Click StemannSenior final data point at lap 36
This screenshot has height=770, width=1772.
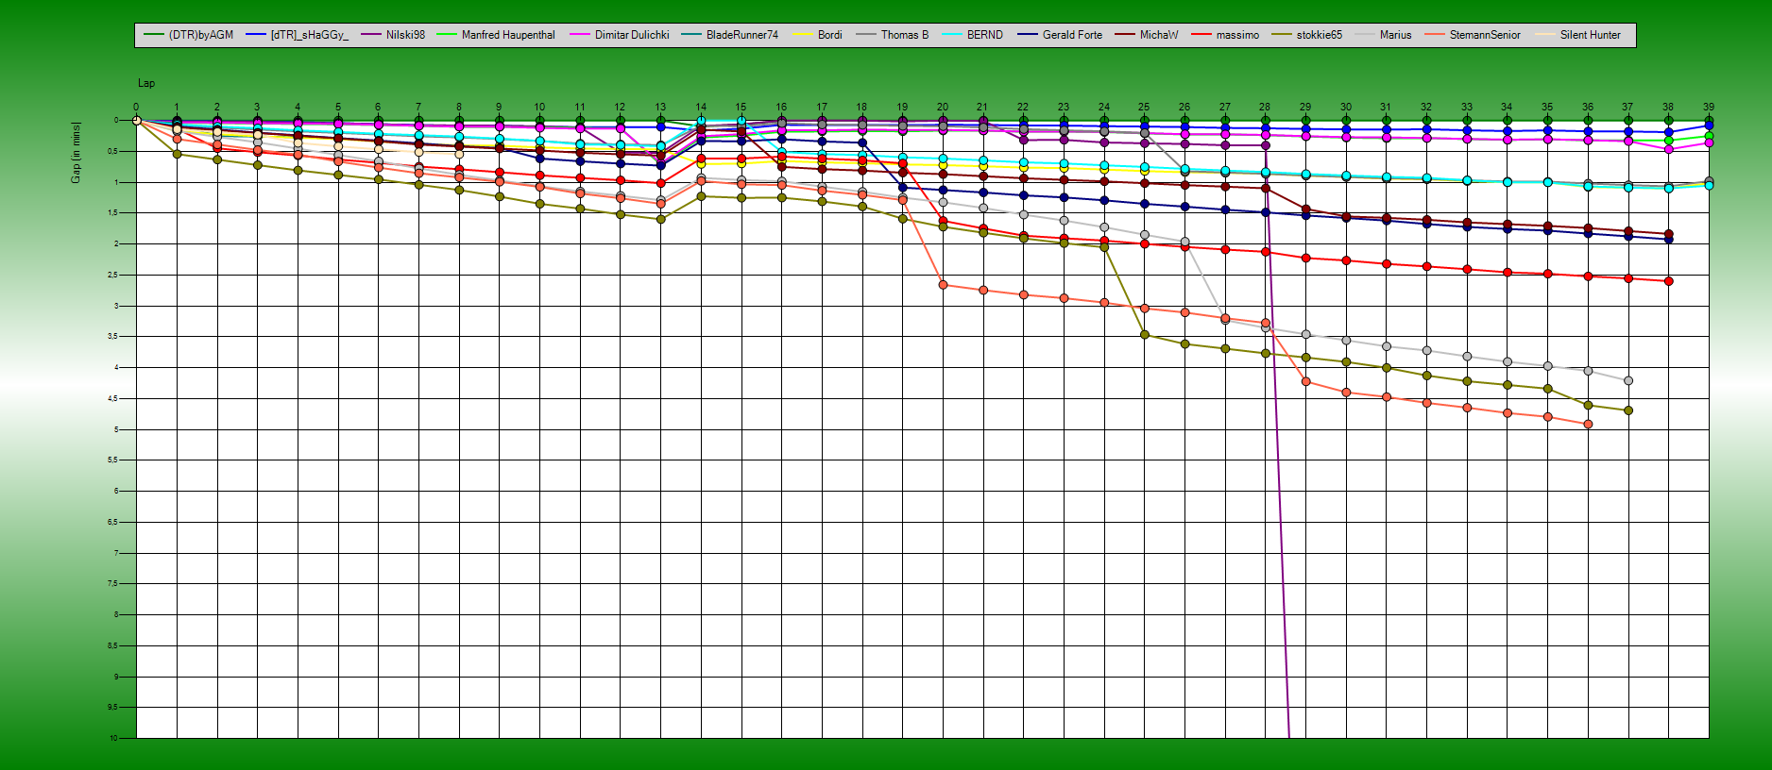[1588, 424]
